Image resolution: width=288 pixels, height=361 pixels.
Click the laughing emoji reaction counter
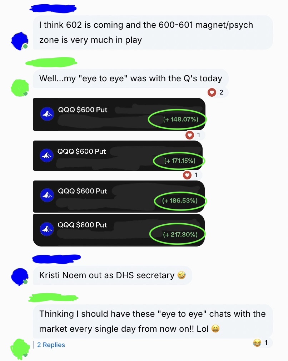click(262, 343)
